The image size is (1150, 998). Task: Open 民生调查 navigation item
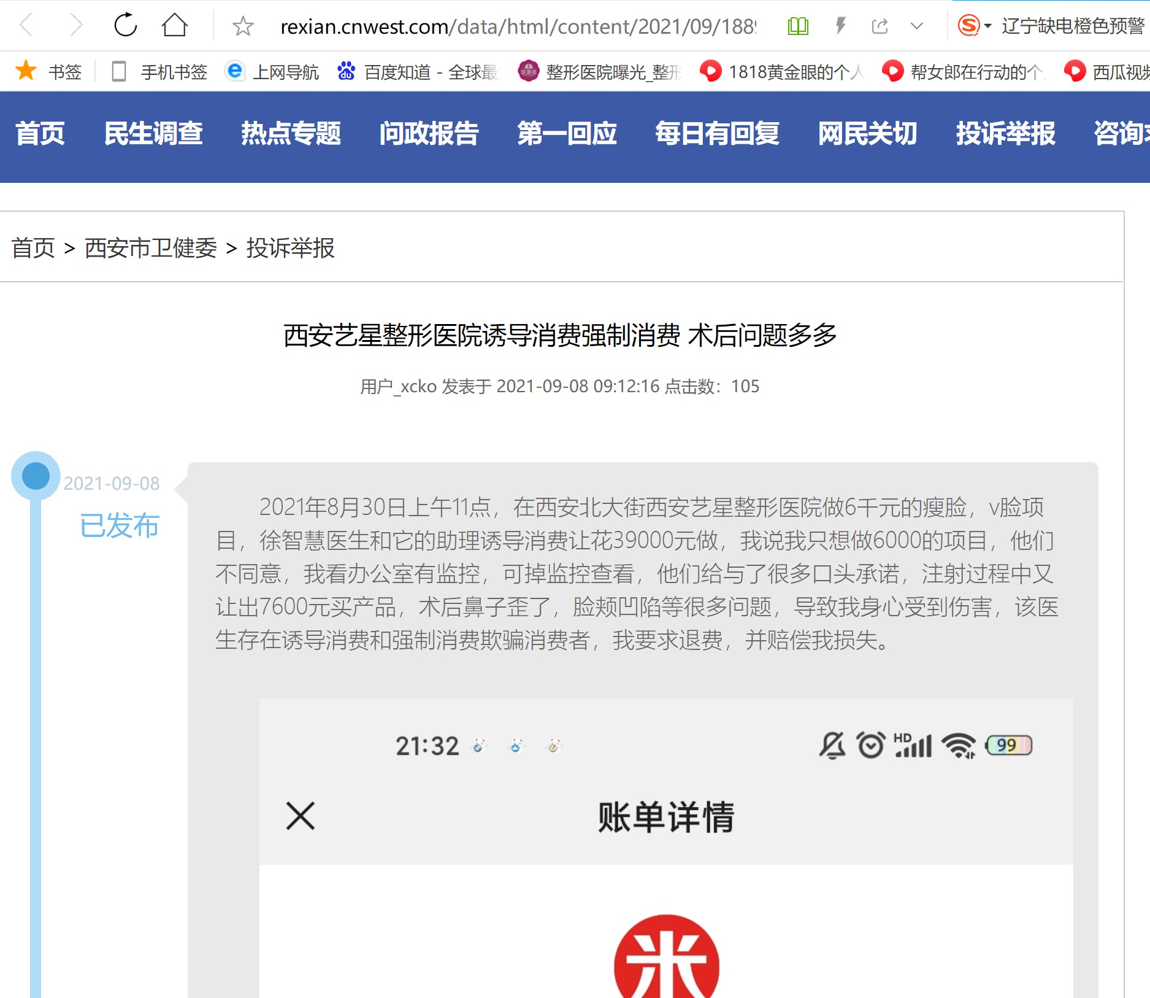pos(153,133)
